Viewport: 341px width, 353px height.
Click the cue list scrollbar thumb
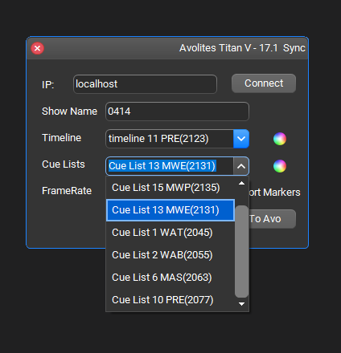click(241, 251)
